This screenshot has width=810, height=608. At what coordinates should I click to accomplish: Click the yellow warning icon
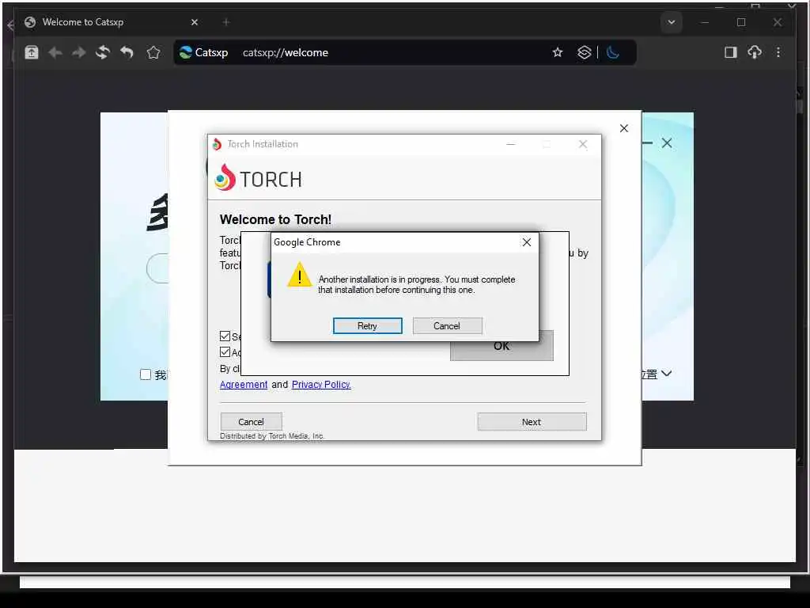tap(300, 275)
